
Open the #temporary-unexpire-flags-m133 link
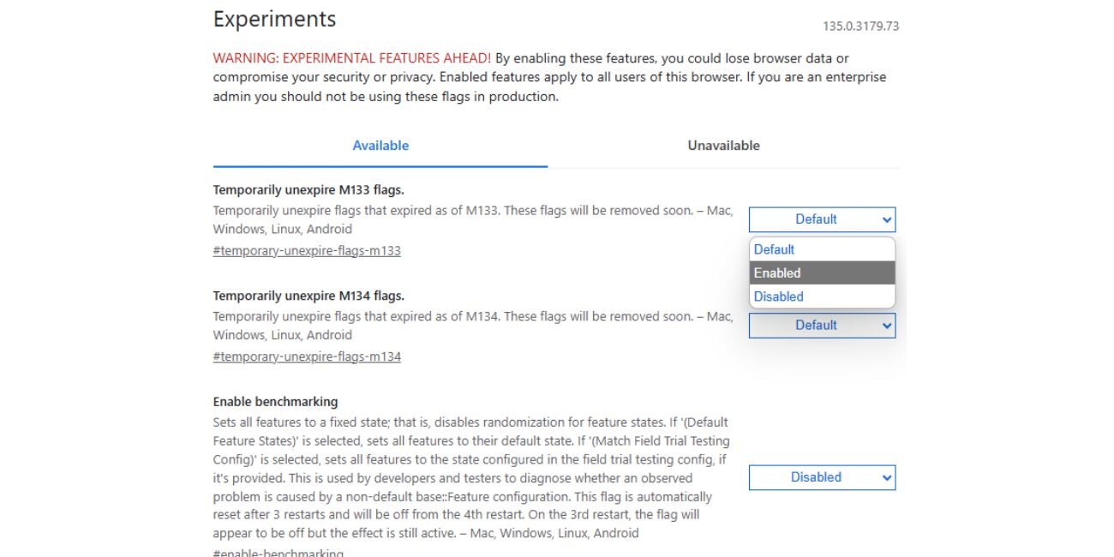tap(307, 250)
